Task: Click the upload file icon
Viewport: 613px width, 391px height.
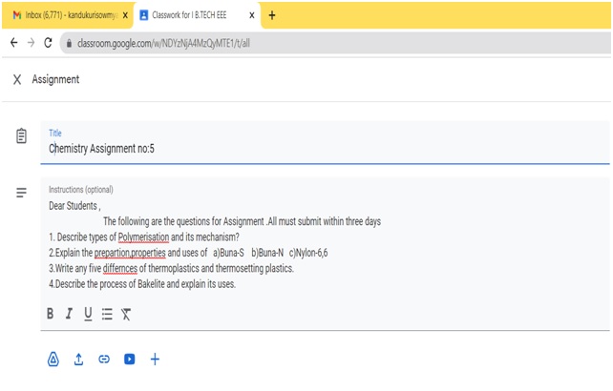Action: click(79, 360)
